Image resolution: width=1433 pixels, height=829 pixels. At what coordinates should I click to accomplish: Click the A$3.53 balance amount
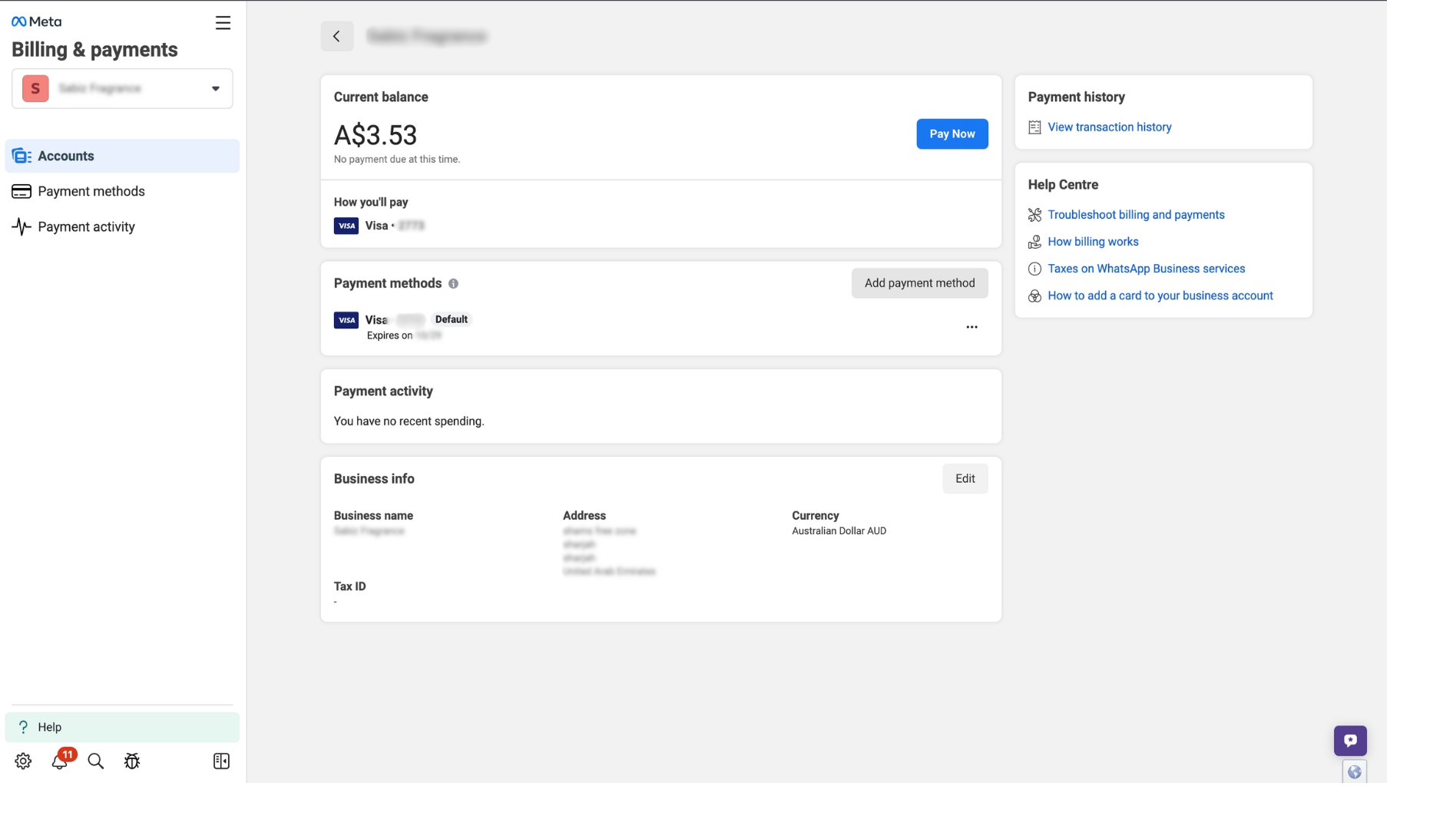click(376, 135)
